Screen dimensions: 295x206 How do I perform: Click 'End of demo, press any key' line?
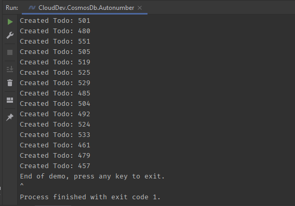coord(92,176)
